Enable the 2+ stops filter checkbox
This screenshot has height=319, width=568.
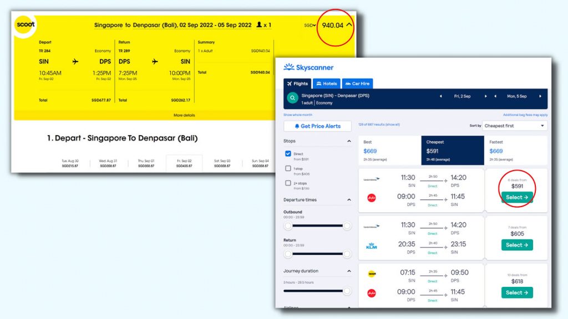[288, 183]
